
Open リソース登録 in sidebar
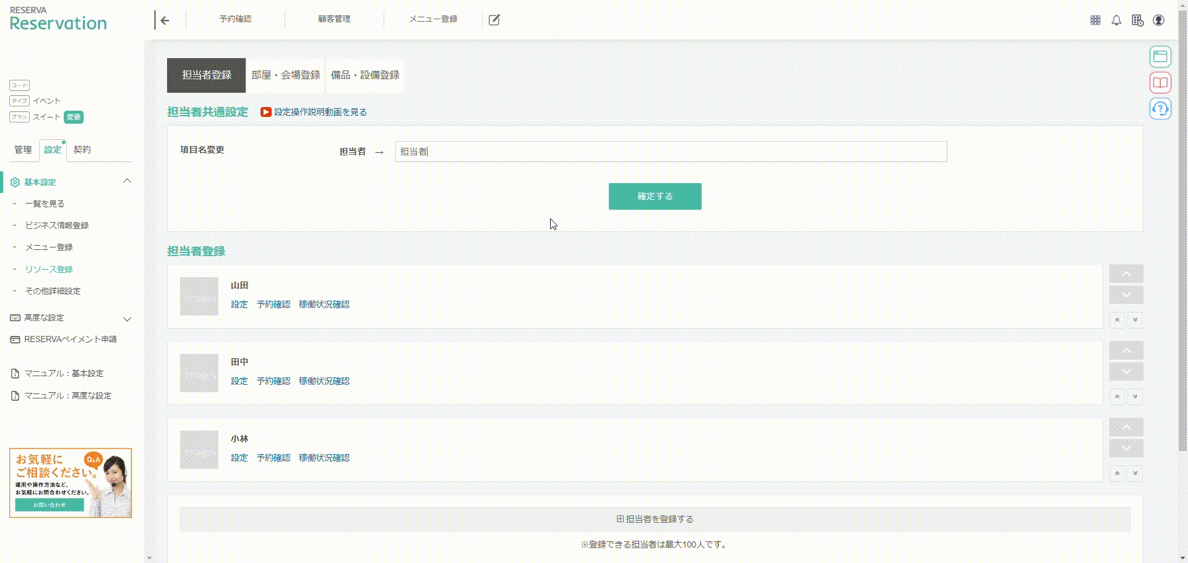click(x=49, y=269)
